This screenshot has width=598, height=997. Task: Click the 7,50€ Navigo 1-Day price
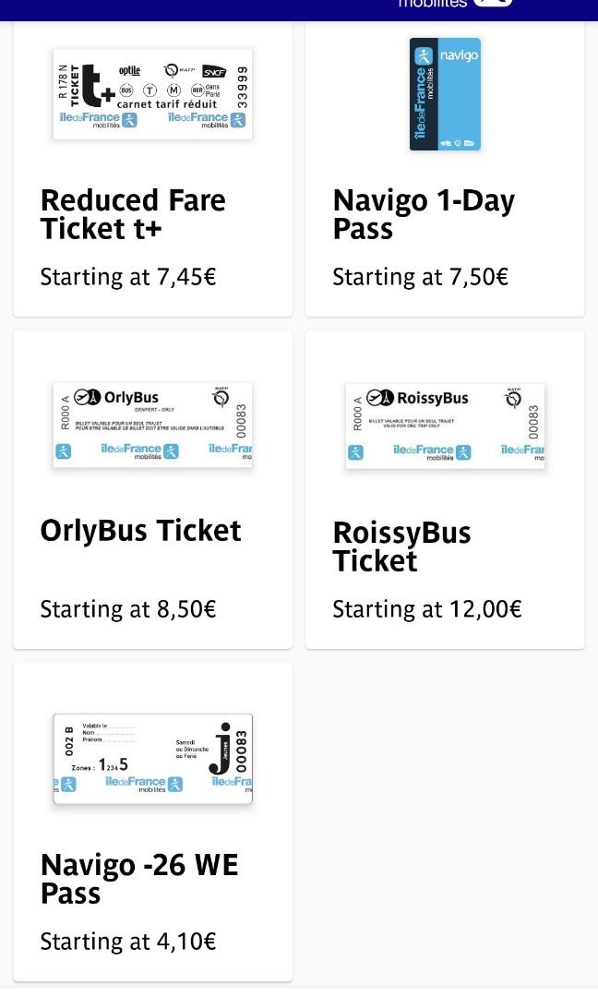[x=420, y=276]
